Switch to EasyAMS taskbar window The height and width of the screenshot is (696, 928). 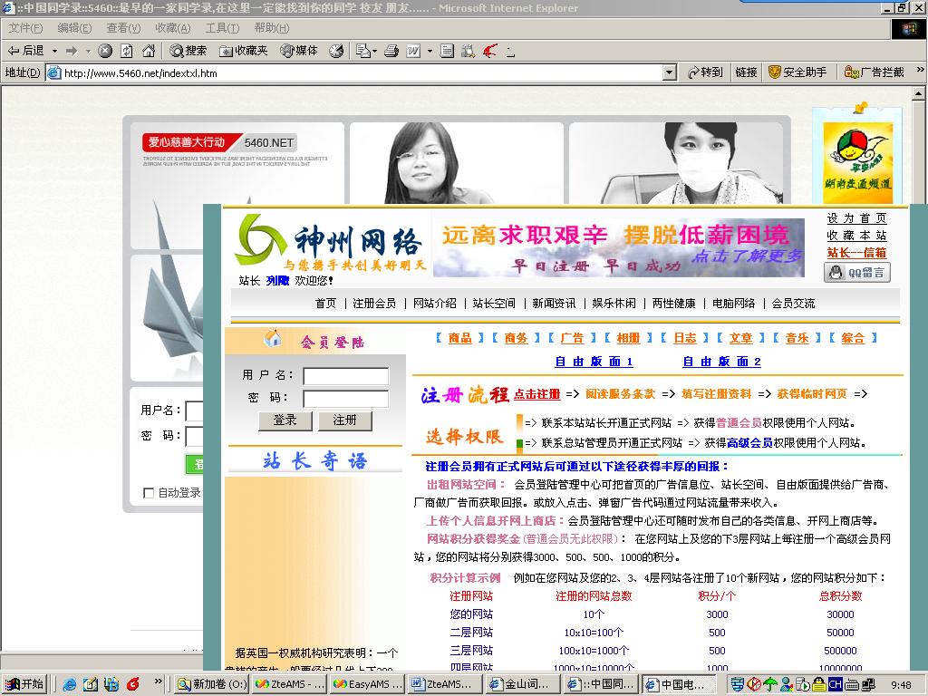[367, 685]
